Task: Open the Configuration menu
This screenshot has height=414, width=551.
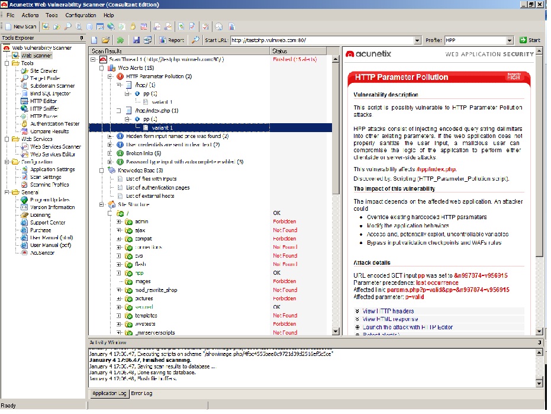Action: coord(80,15)
